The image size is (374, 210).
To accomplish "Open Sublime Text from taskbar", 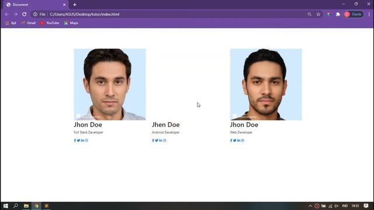I will point(46,206).
